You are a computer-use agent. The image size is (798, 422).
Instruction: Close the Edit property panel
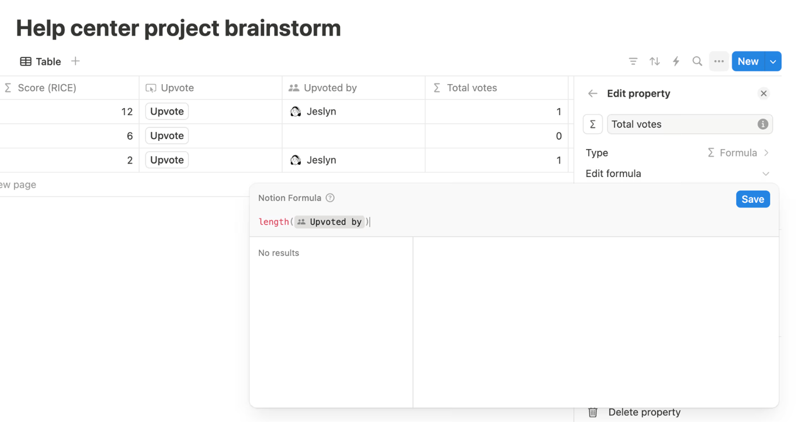coord(764,94)
